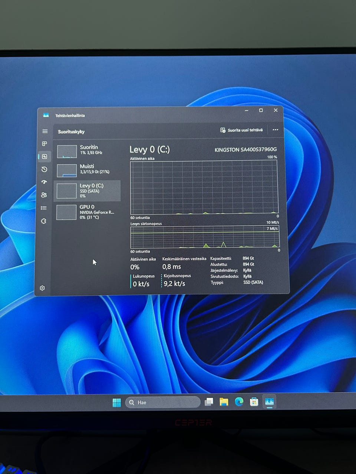This screenshot has height=474, width=356.
Task: Select the GPU 0 NVIDIA GeForce item
Action: click(x=88, y=212)
